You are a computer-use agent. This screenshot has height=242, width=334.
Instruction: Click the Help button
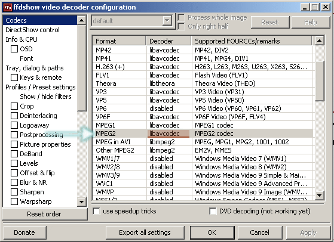tap(311, 22)
